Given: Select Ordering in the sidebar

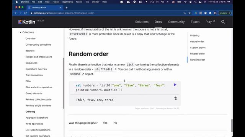Looking at the screenshot, I should tap(30, 112).
